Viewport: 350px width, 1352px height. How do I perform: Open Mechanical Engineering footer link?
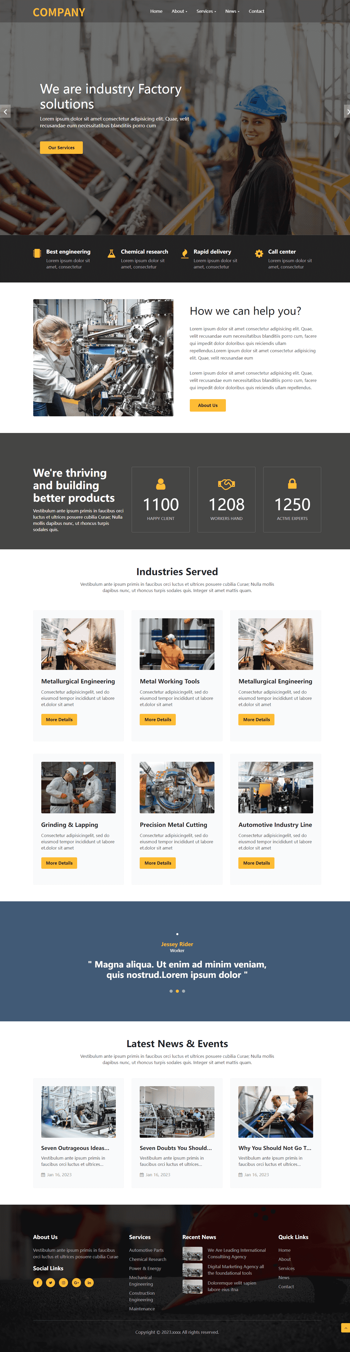click(141, 1281)
